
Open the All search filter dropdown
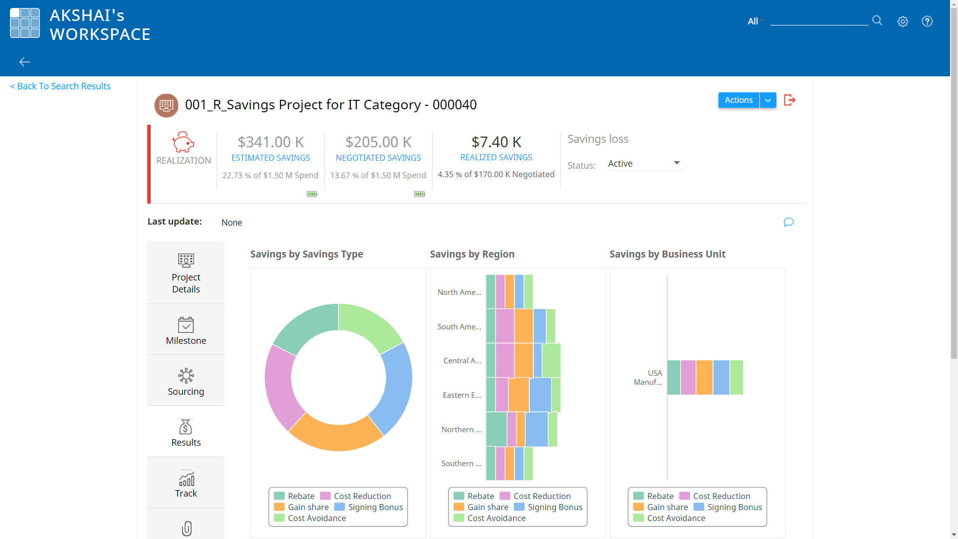(x=754, y=21)
